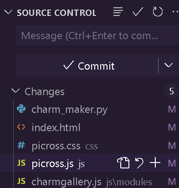
Task: Refresh source control with circular arrow icon
Action: click(158, 12)
